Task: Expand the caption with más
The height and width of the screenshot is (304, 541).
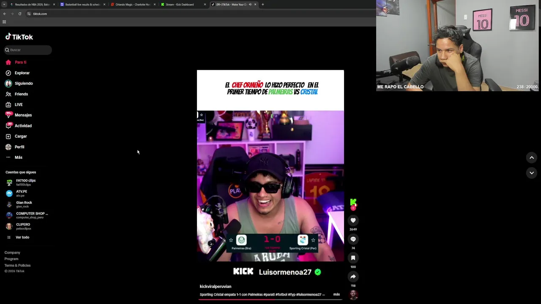Action: [336, 294]
